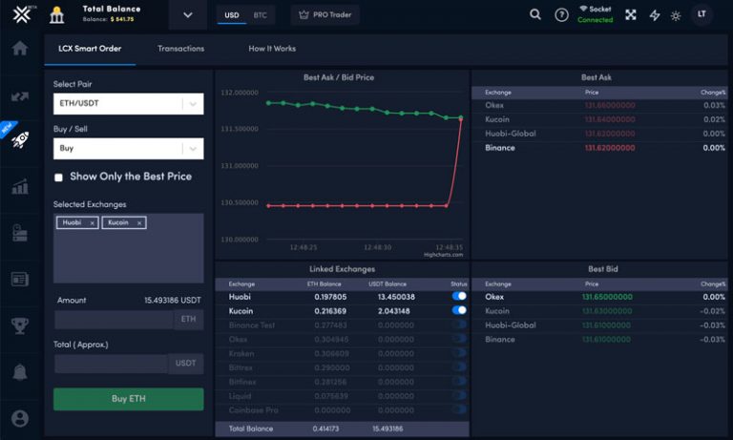The image size is (733, 440).
Task: Select the Kucoin row in Best Bid
Action: (599, 311)
